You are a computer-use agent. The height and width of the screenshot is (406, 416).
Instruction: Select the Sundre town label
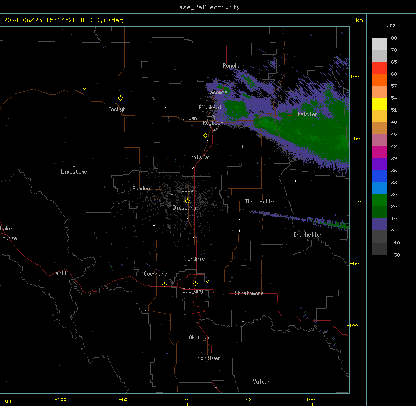click(141, 189)
